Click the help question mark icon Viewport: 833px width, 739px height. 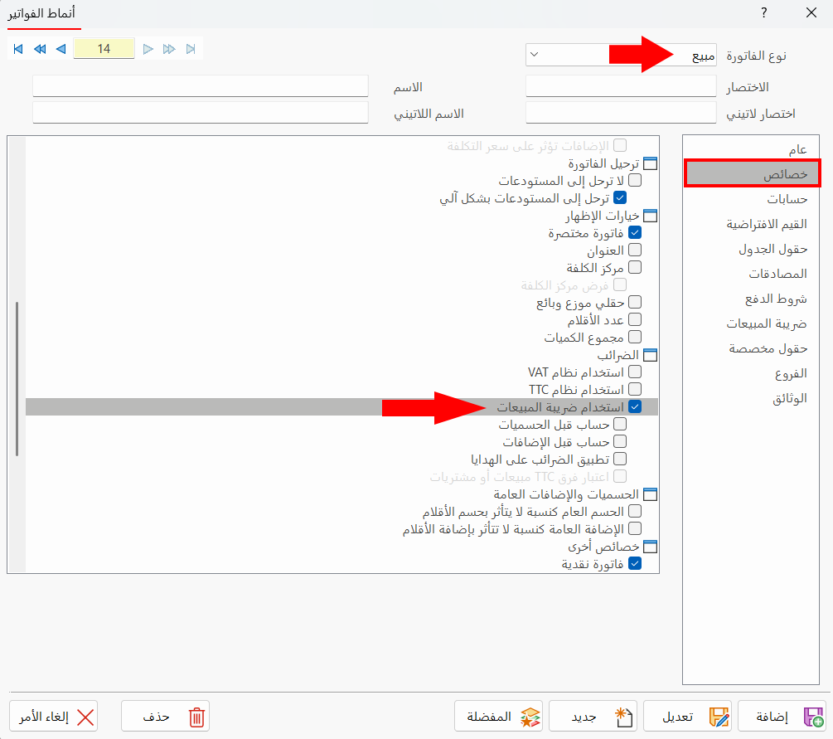[764, 12]
